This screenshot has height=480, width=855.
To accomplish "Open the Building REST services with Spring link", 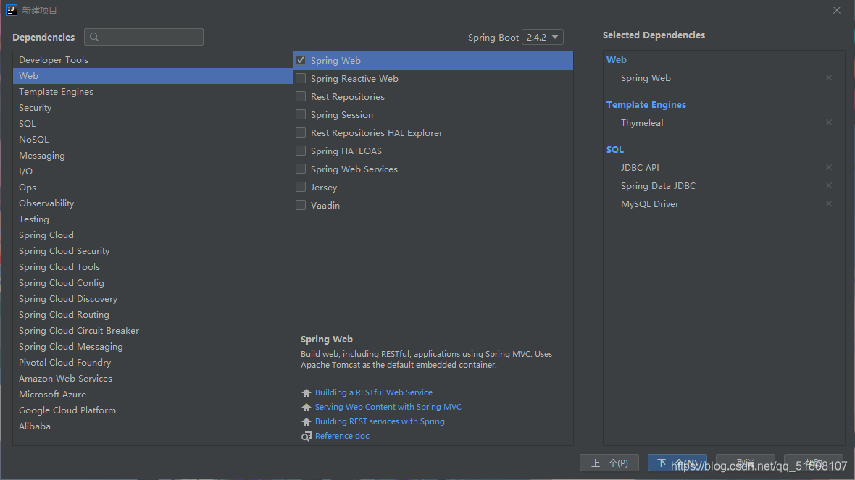I will point(380,421).
